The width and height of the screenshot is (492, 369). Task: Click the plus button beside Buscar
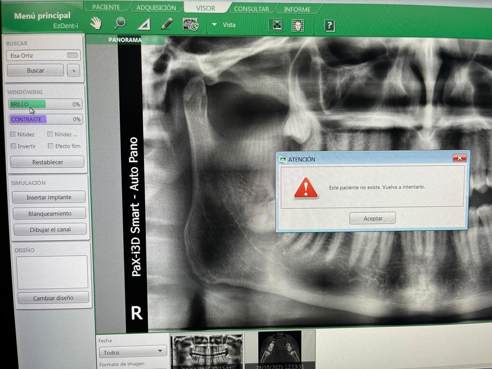74,71
